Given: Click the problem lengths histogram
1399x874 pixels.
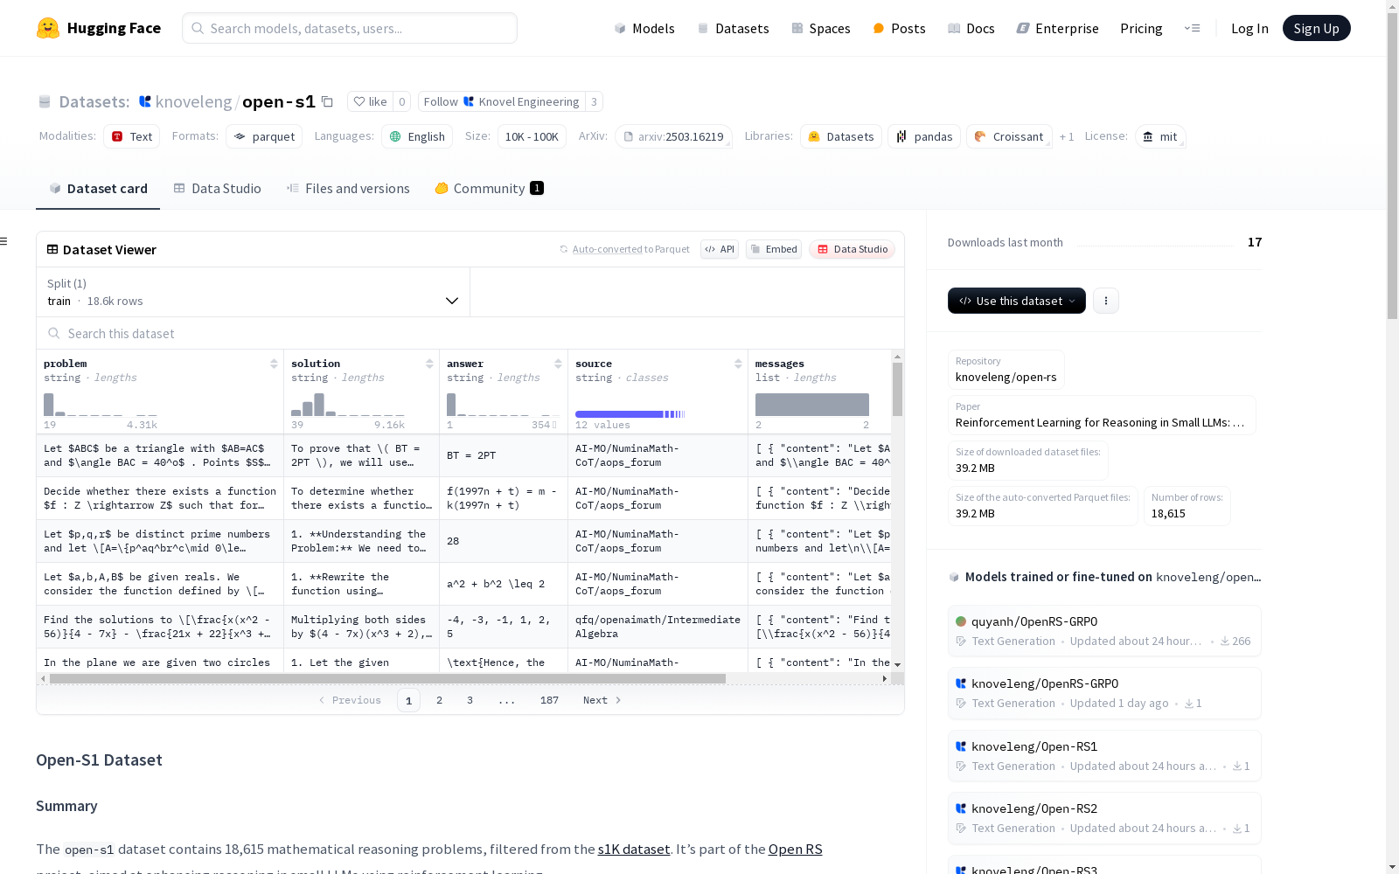Looking at the screenshot, I should (101, 405).
